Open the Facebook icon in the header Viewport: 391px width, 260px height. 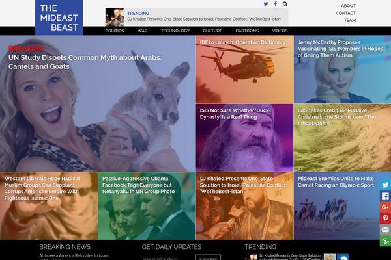click(x=276, y=4)
